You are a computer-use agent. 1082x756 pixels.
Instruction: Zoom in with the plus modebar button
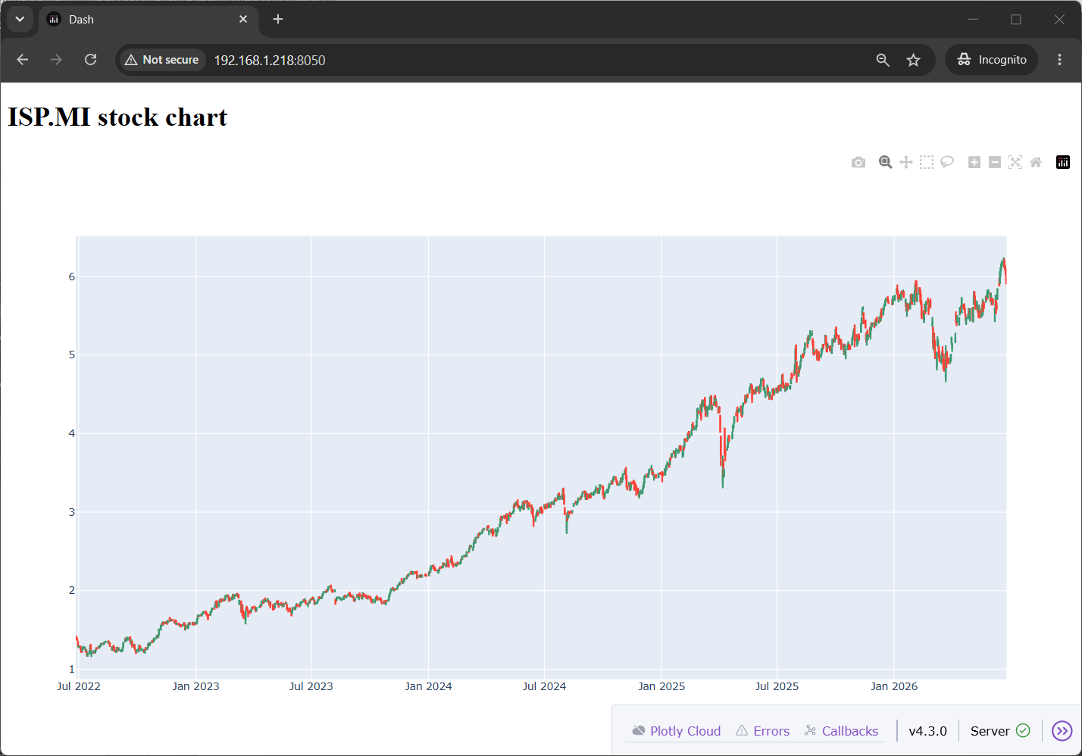(x=974, y=162)
